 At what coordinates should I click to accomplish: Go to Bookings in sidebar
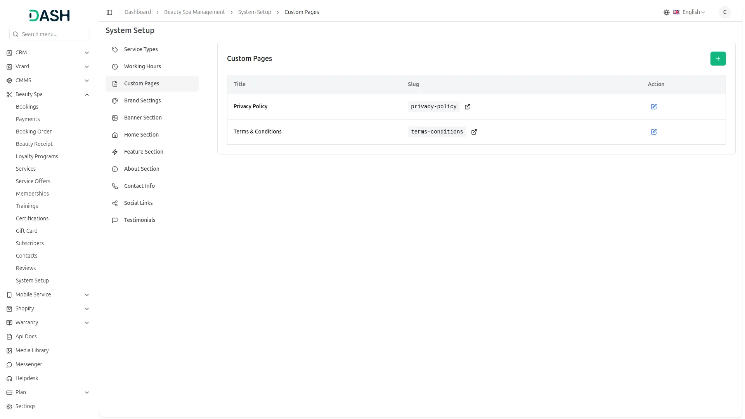[27, 107]
